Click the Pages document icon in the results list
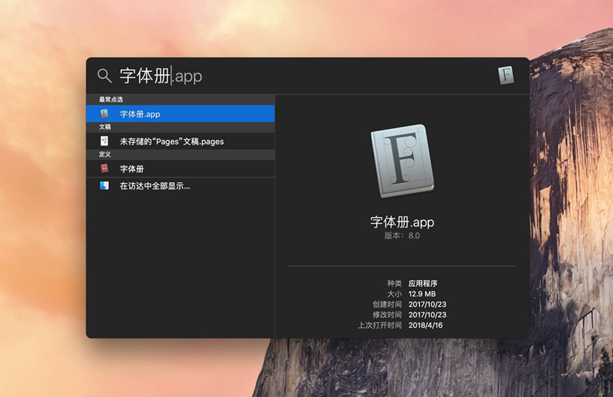 pos(104,141)
